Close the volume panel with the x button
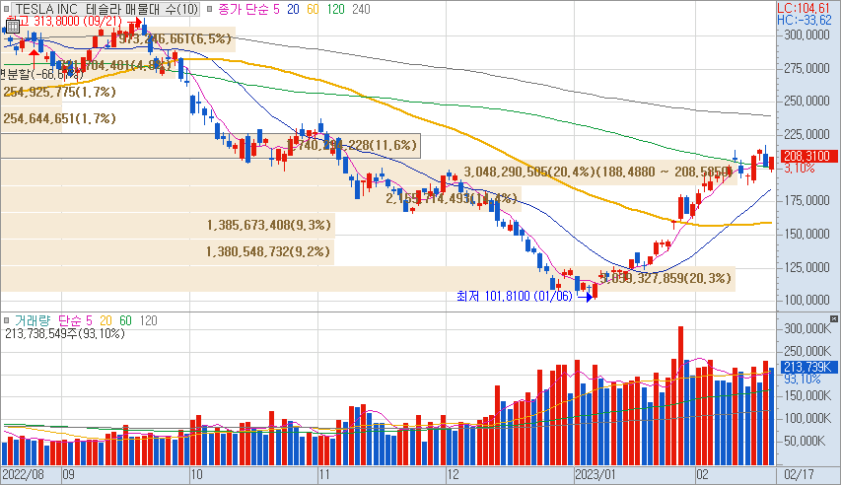The image size is (841, 485). (x=833, y=318)
